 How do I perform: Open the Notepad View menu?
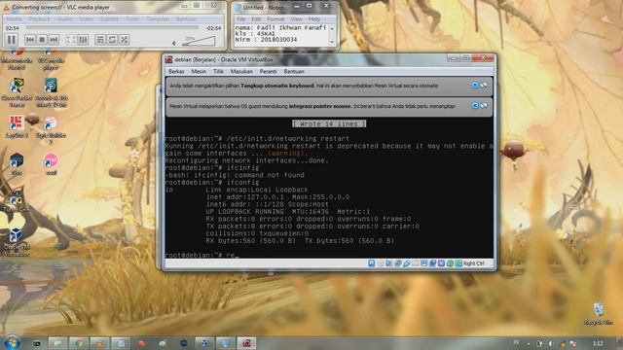click(x=296, y=19)
